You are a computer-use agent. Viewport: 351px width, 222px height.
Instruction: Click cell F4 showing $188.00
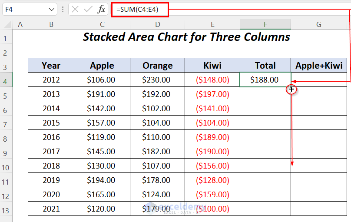click(265, 80)
